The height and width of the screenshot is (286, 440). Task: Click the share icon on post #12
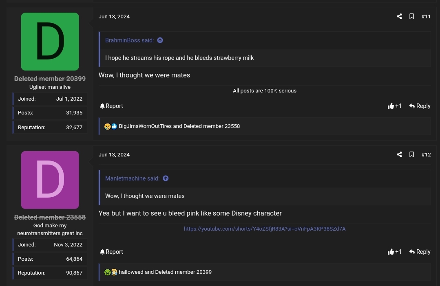399,154
